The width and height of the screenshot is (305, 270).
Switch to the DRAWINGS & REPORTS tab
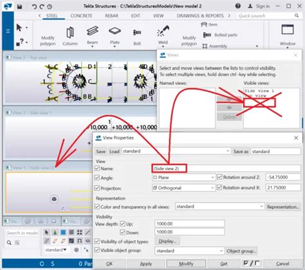pos(200,16)
